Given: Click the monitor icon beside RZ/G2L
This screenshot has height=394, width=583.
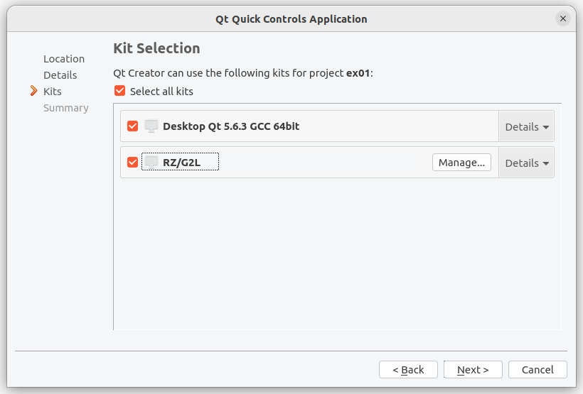Looking at the screenshot, I should click(151, 163).
